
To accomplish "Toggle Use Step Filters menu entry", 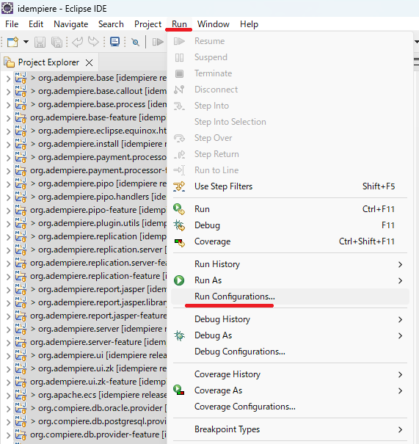I will click(x=290, y=186).
